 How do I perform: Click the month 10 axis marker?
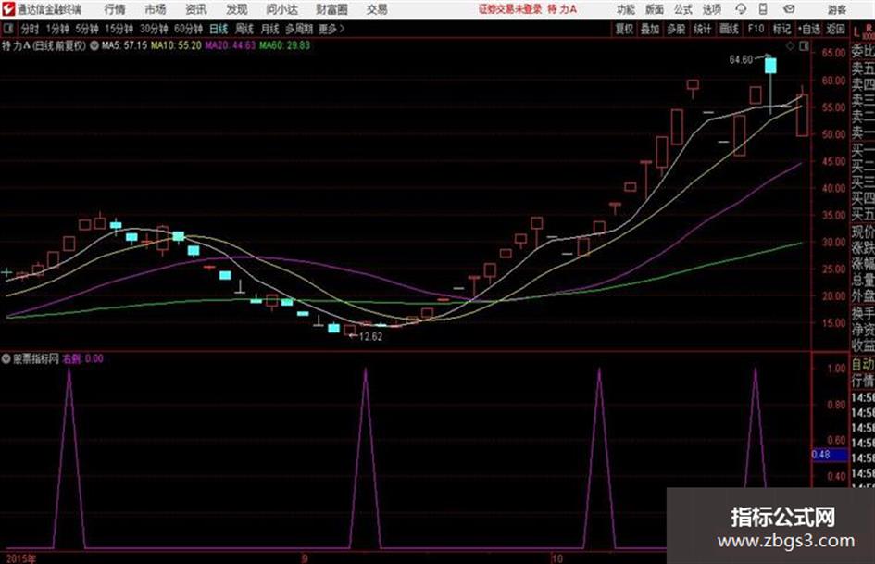tap(556, 558)
